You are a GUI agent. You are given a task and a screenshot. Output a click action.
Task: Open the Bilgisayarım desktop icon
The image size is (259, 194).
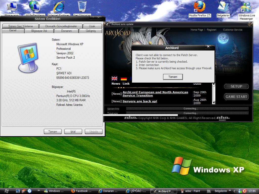tap(12, 8)
